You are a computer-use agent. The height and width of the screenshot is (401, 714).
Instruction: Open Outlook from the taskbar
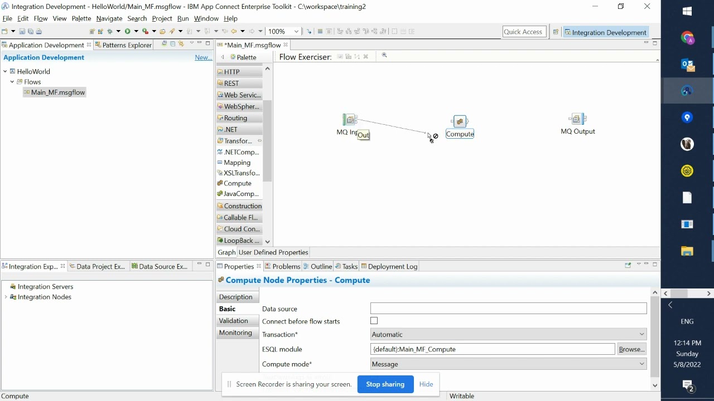pyautogui.click(x=687, y=65)
